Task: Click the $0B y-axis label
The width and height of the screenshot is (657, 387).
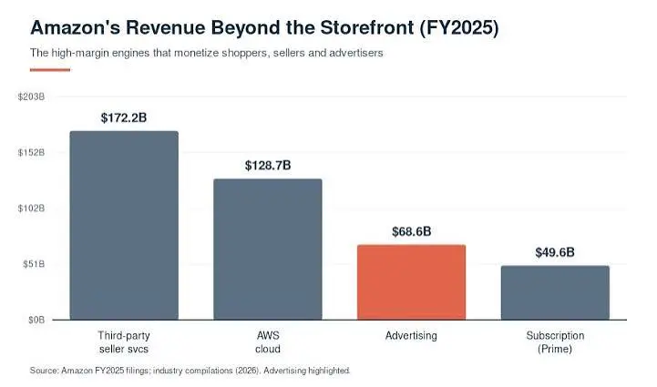Action: [x=36, y=320]
